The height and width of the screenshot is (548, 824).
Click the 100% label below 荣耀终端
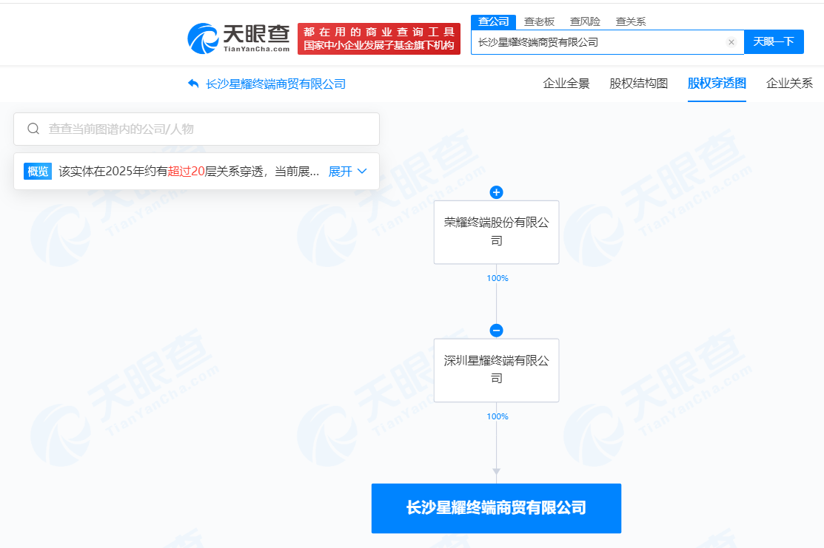(497, 278)
